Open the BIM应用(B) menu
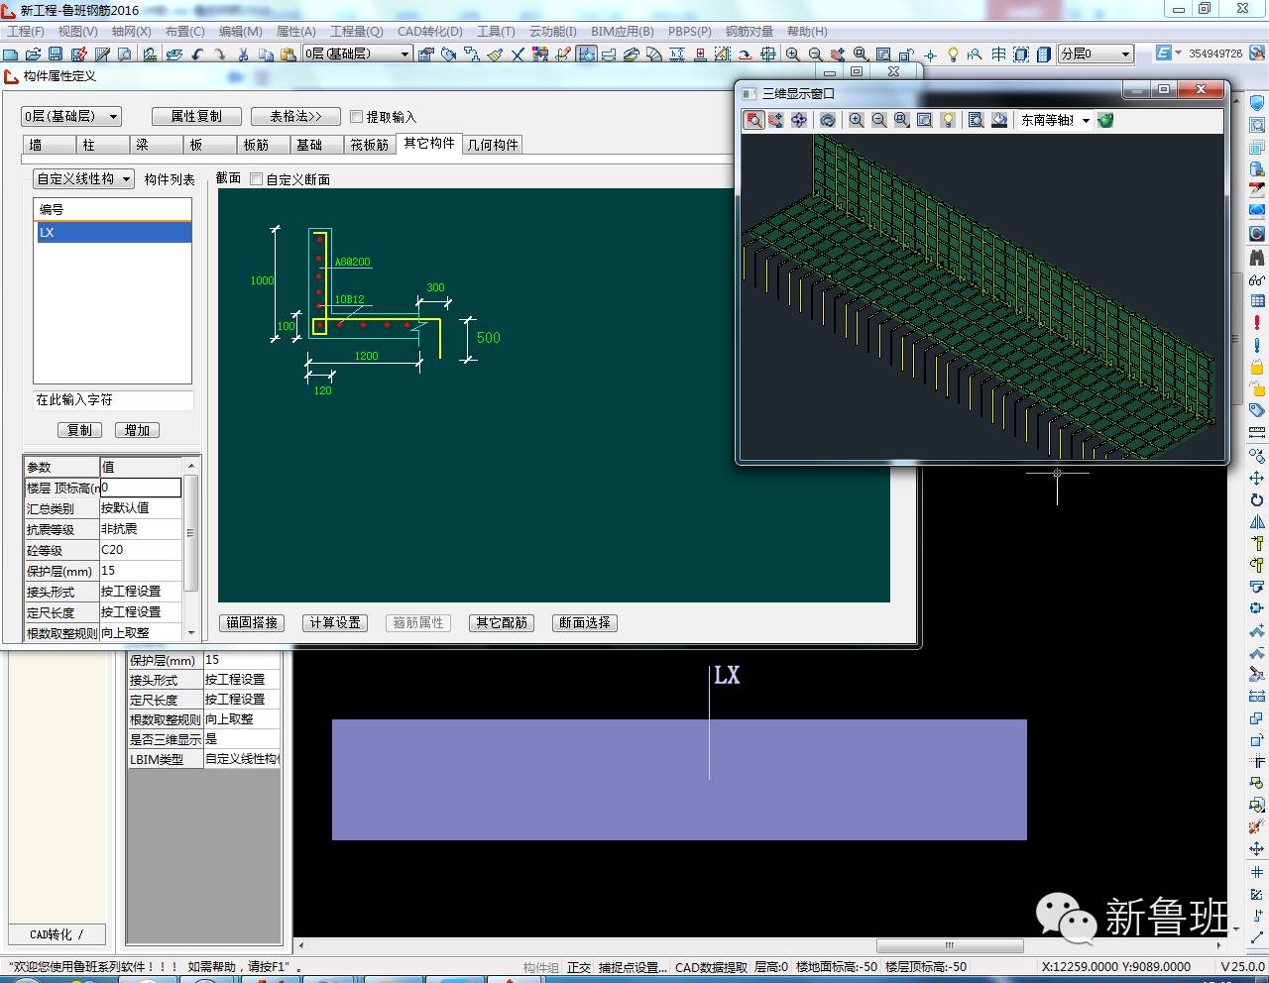1269x983 pixels. coord(623,31)
